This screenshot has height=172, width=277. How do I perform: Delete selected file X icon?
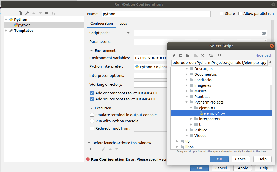(203, 55)
